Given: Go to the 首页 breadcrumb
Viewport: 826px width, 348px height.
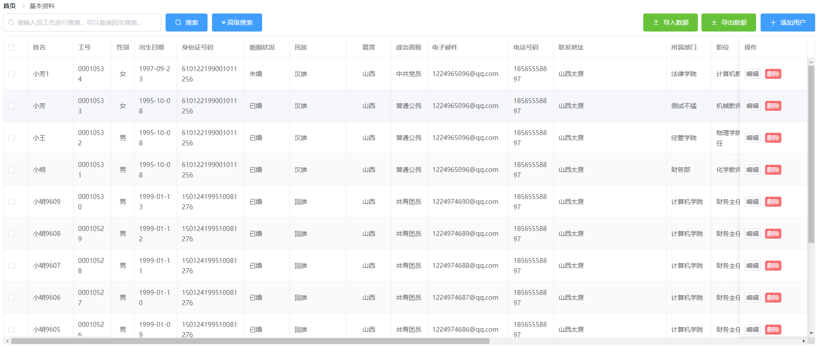Looking at the screenshot, I should coord(9,6).
